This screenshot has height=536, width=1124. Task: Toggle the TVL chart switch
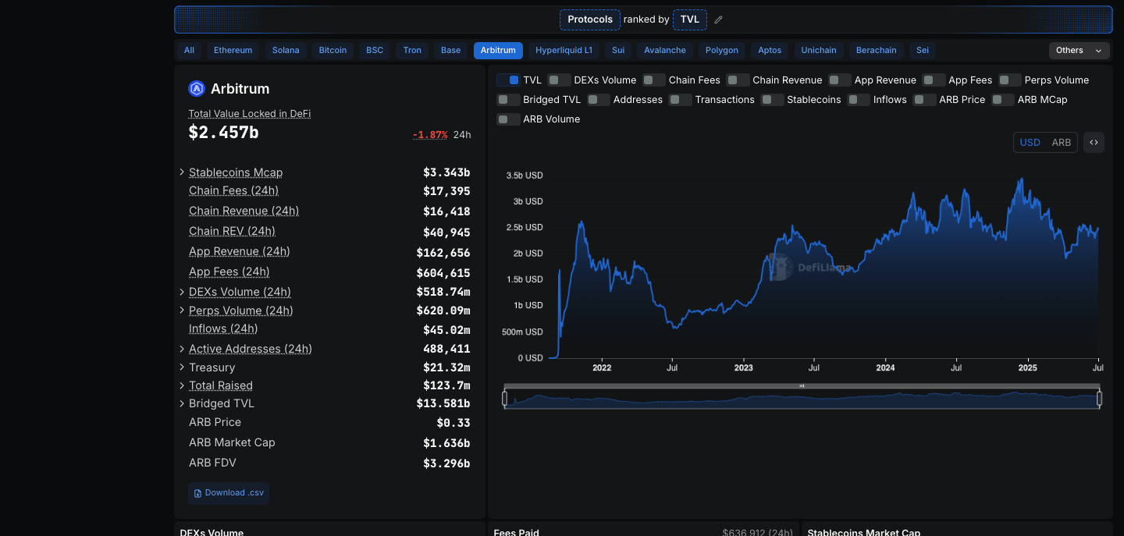(508, 80)
